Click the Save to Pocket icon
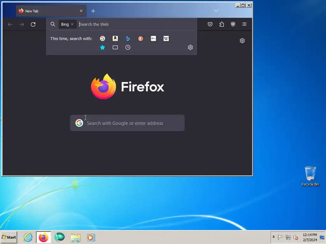Viewport: 326px width, 244px height. [210, 24]
